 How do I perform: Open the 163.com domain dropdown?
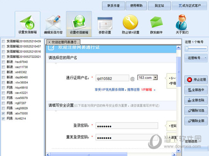click(x=155, y=77)
